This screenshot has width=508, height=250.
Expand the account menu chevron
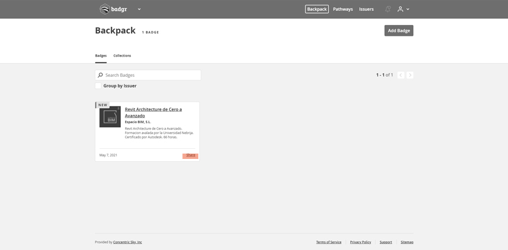tap(408, 9)
